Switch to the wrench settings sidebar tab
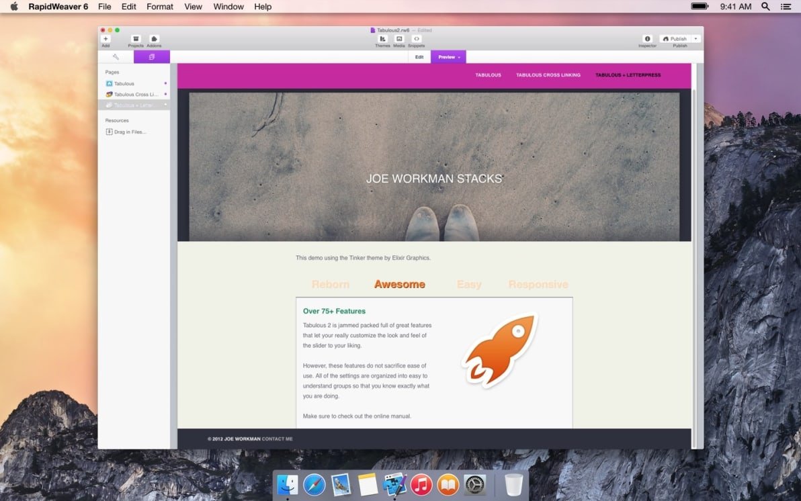 [x=116, y=57]
